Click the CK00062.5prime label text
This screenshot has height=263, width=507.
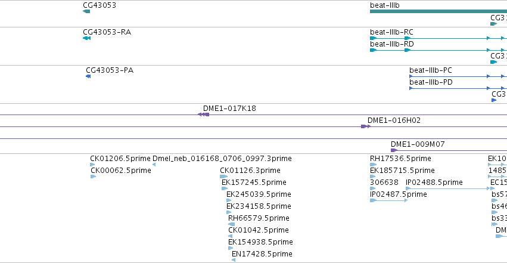point(121,171)
